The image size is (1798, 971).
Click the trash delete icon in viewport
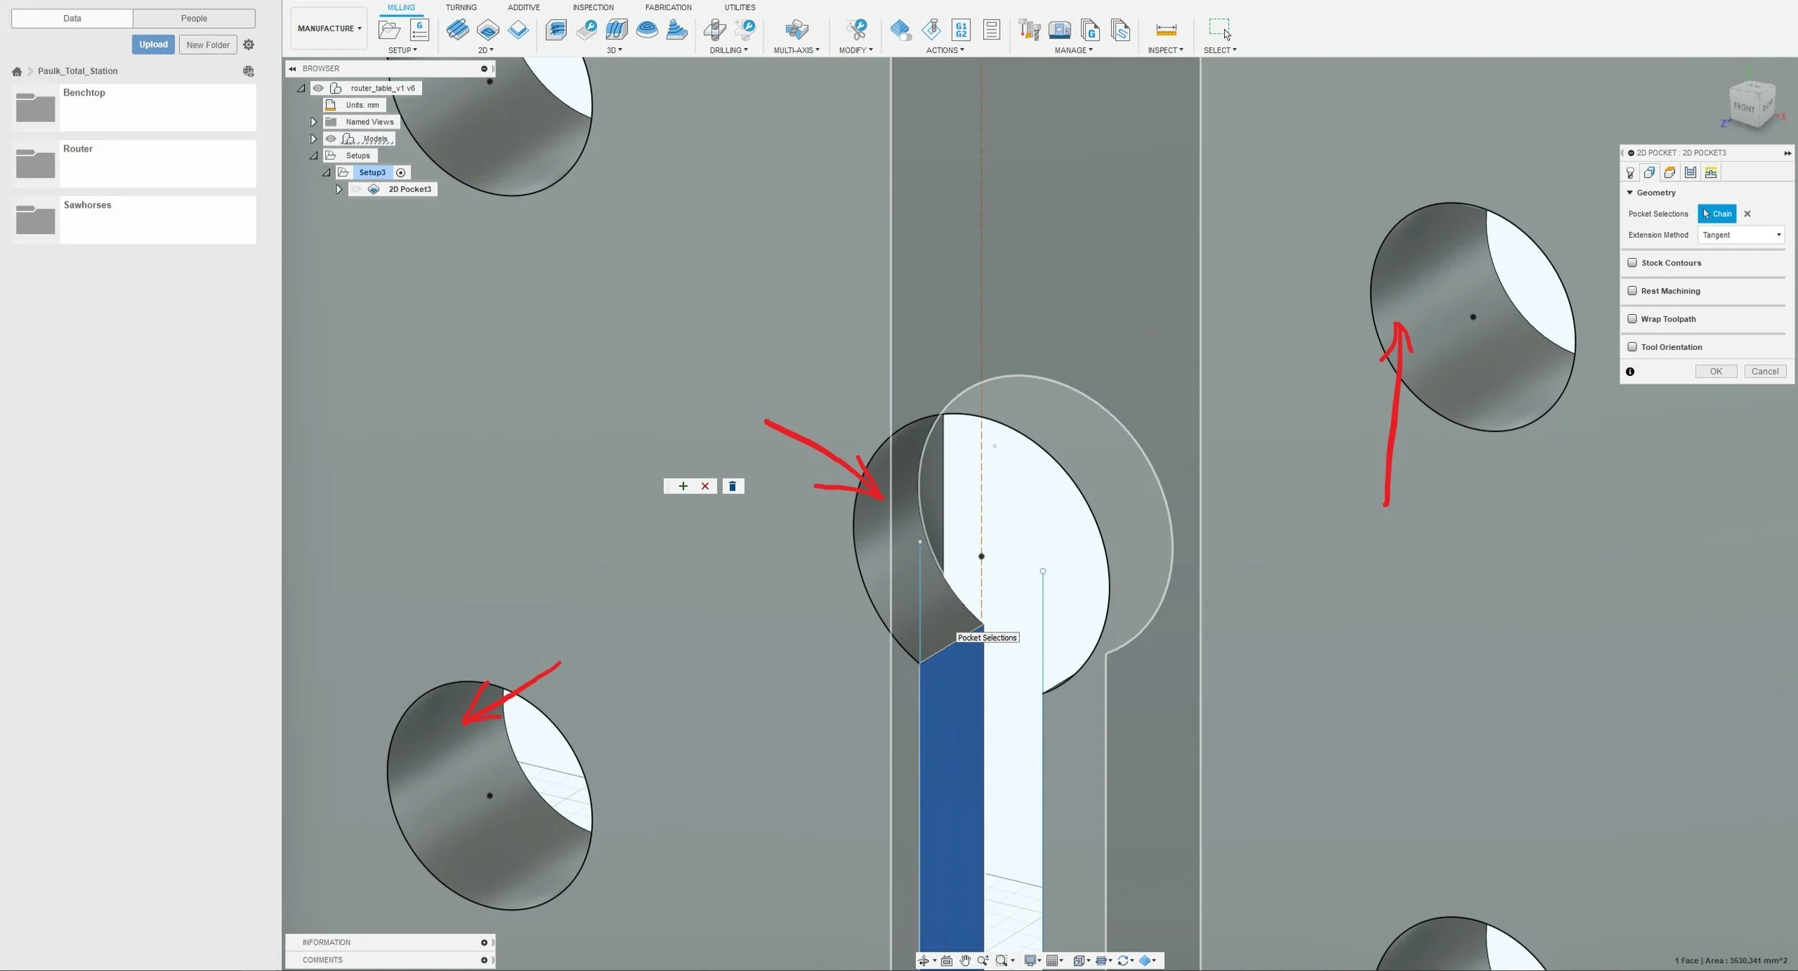pyautogui.click(x=732, y=487)
